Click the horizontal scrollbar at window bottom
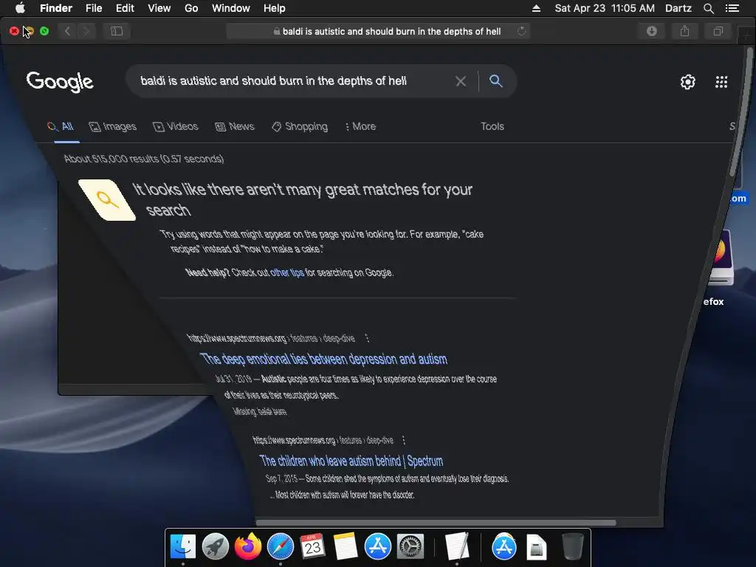 [436, 523]
